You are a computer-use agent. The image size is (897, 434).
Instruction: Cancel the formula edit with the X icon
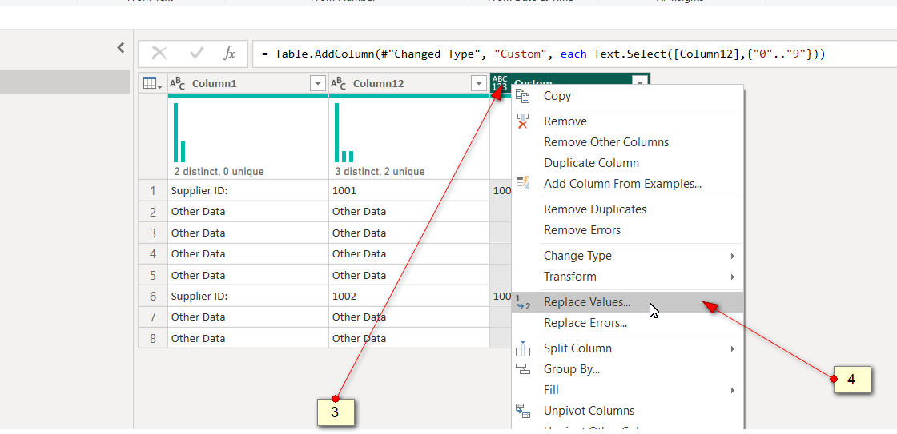coord(159,54)
